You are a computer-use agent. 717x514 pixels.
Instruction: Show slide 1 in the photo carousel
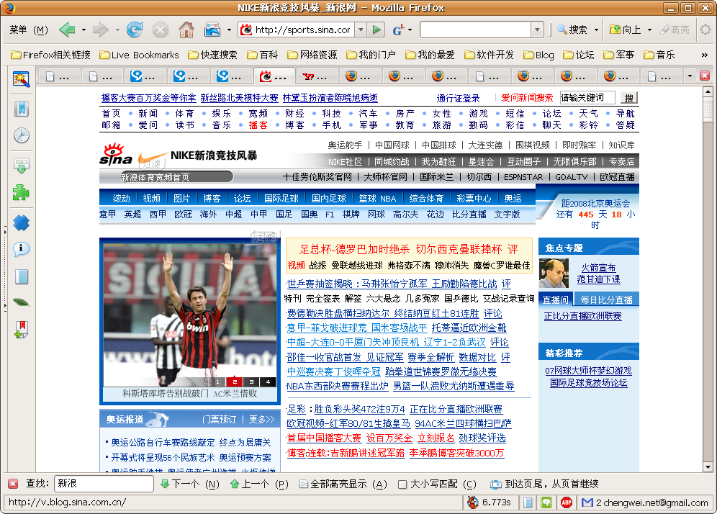point(217,382)
